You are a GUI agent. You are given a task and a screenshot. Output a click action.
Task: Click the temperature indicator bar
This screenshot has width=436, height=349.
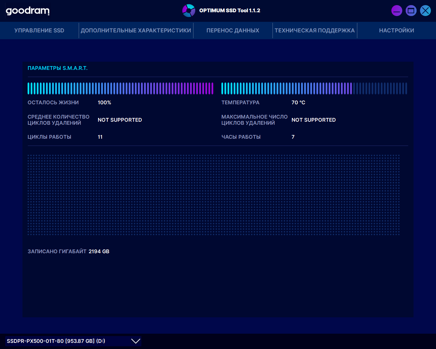coord(314,88)
